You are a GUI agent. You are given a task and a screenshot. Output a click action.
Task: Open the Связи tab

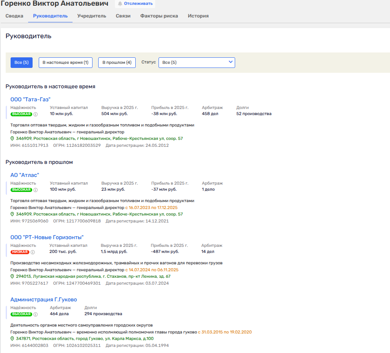[123, 16]
